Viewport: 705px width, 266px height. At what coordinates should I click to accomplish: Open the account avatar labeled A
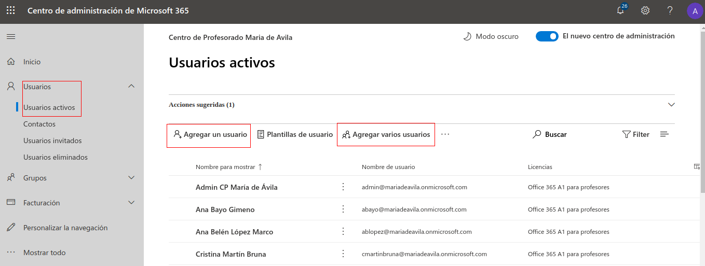point(695,11)
